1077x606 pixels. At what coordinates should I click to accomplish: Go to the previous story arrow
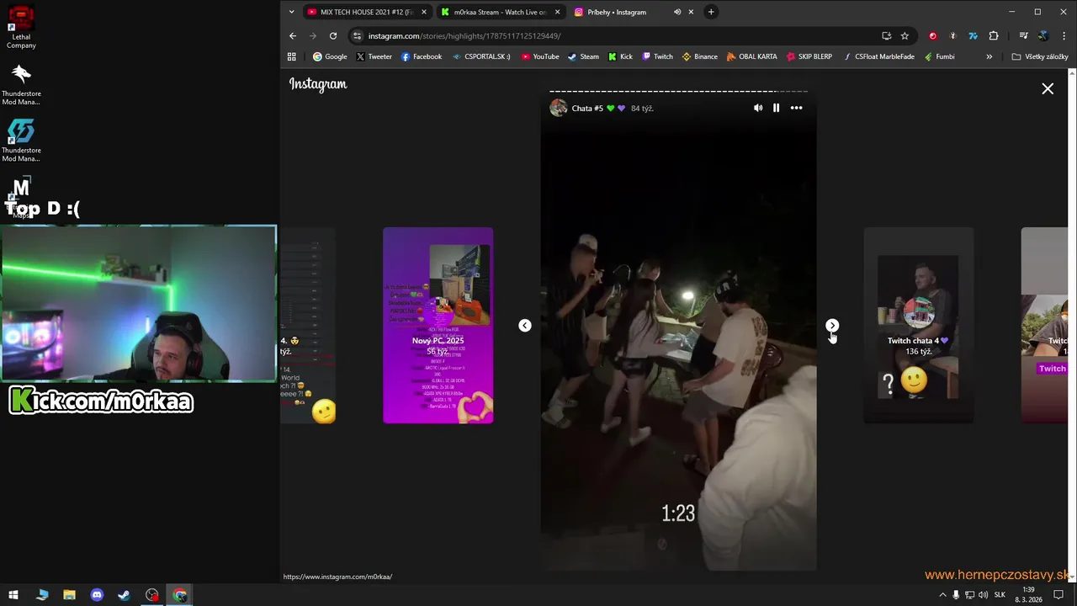click(x=525, y=325)
